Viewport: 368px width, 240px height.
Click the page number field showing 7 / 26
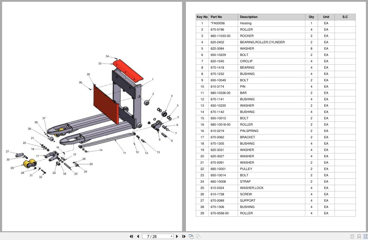point(156,236)
